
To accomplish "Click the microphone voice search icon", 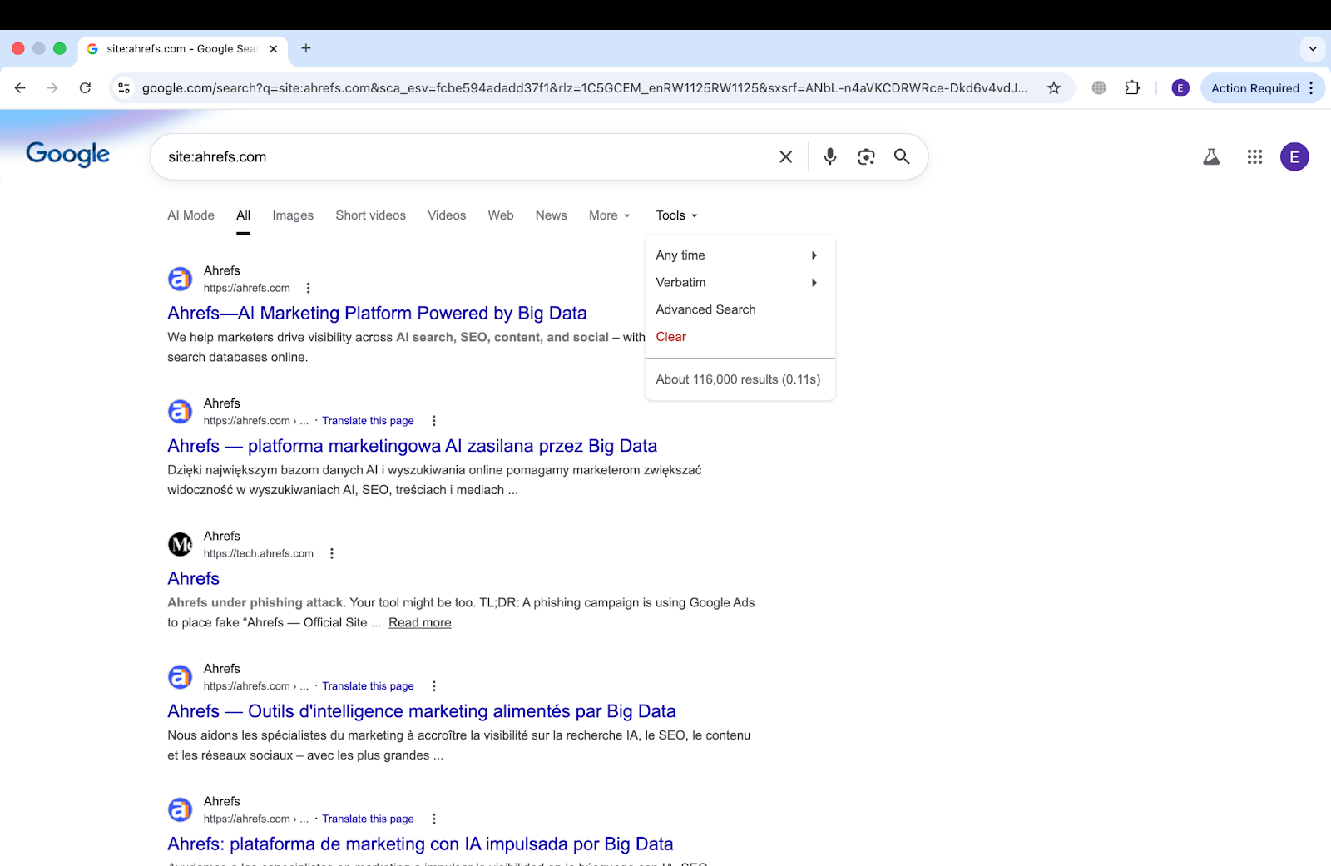I will point(829,156).
